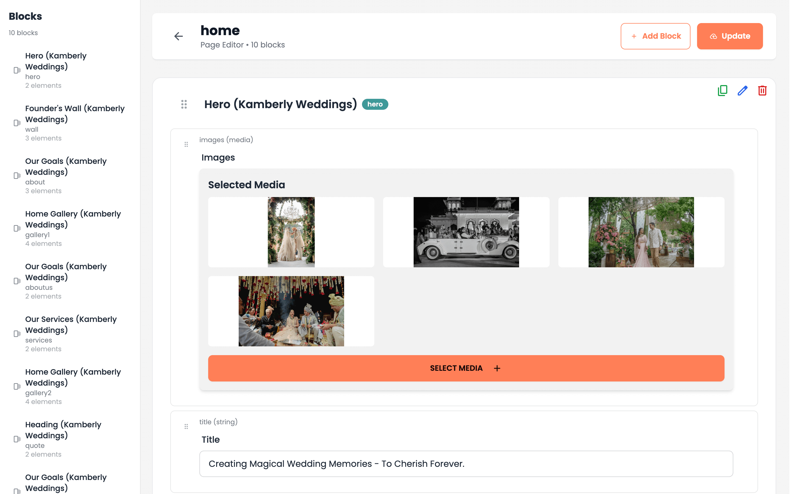The width and height of the screenshot is (791, 494).
Task: Click the drag handle of the title (string) field
Action: [186, 426]
